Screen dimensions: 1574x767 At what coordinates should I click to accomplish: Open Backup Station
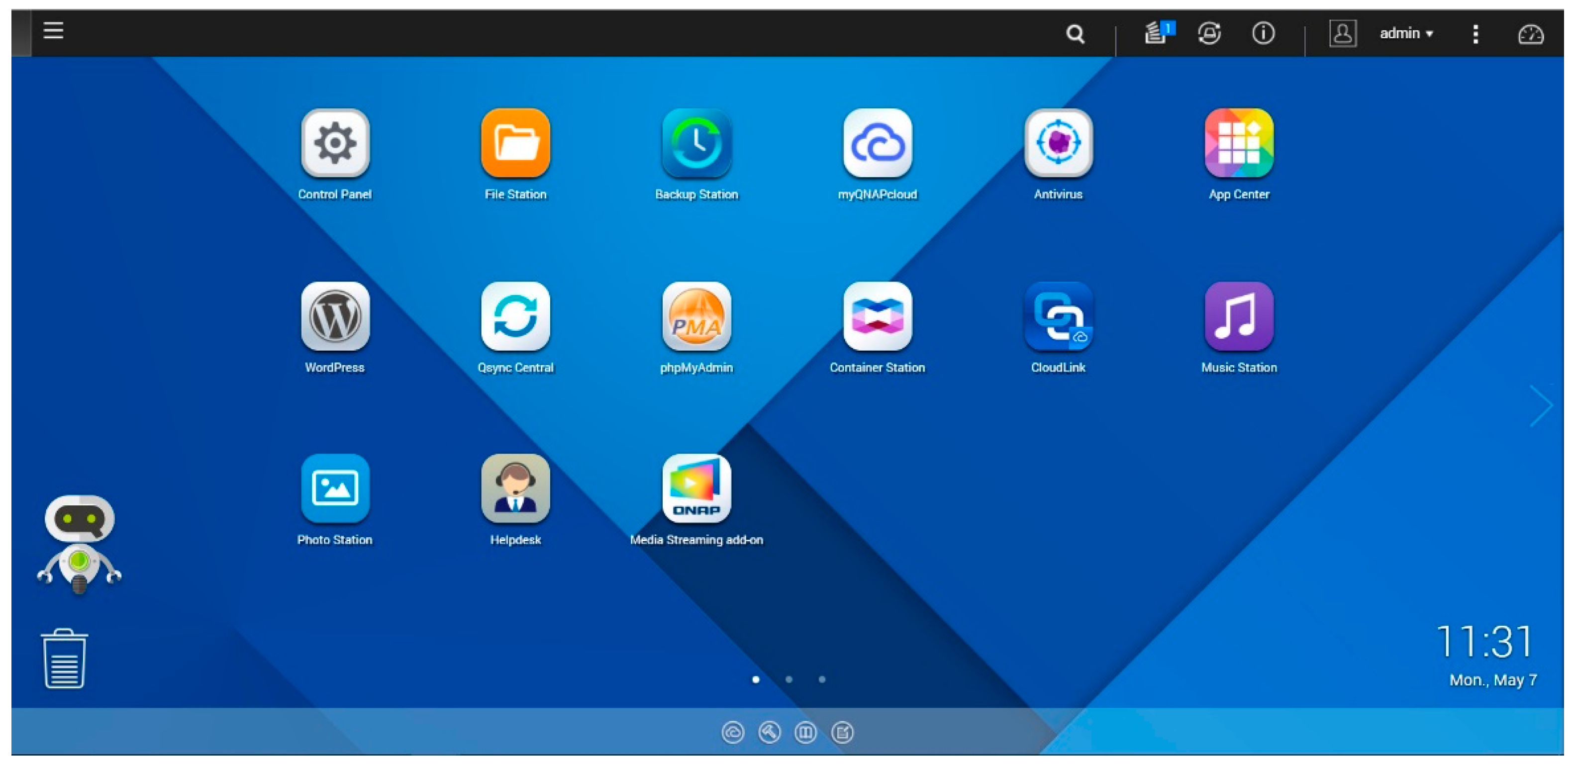click(696, 143)
